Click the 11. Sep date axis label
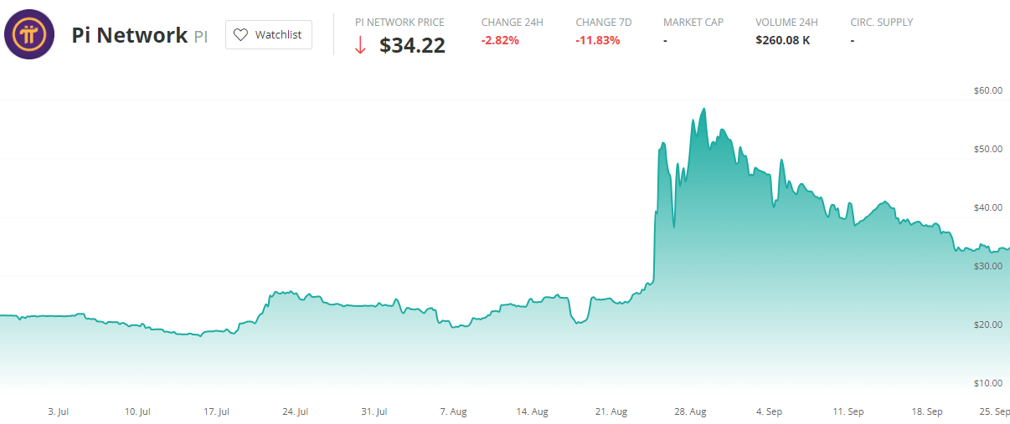This screenshot has width=1010, height=424. (849, 411)
